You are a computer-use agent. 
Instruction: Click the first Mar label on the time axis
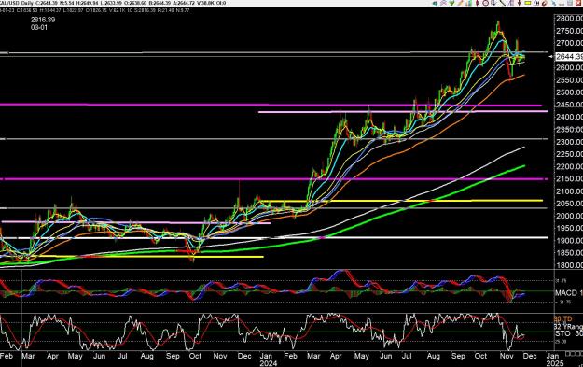point(28,356)
